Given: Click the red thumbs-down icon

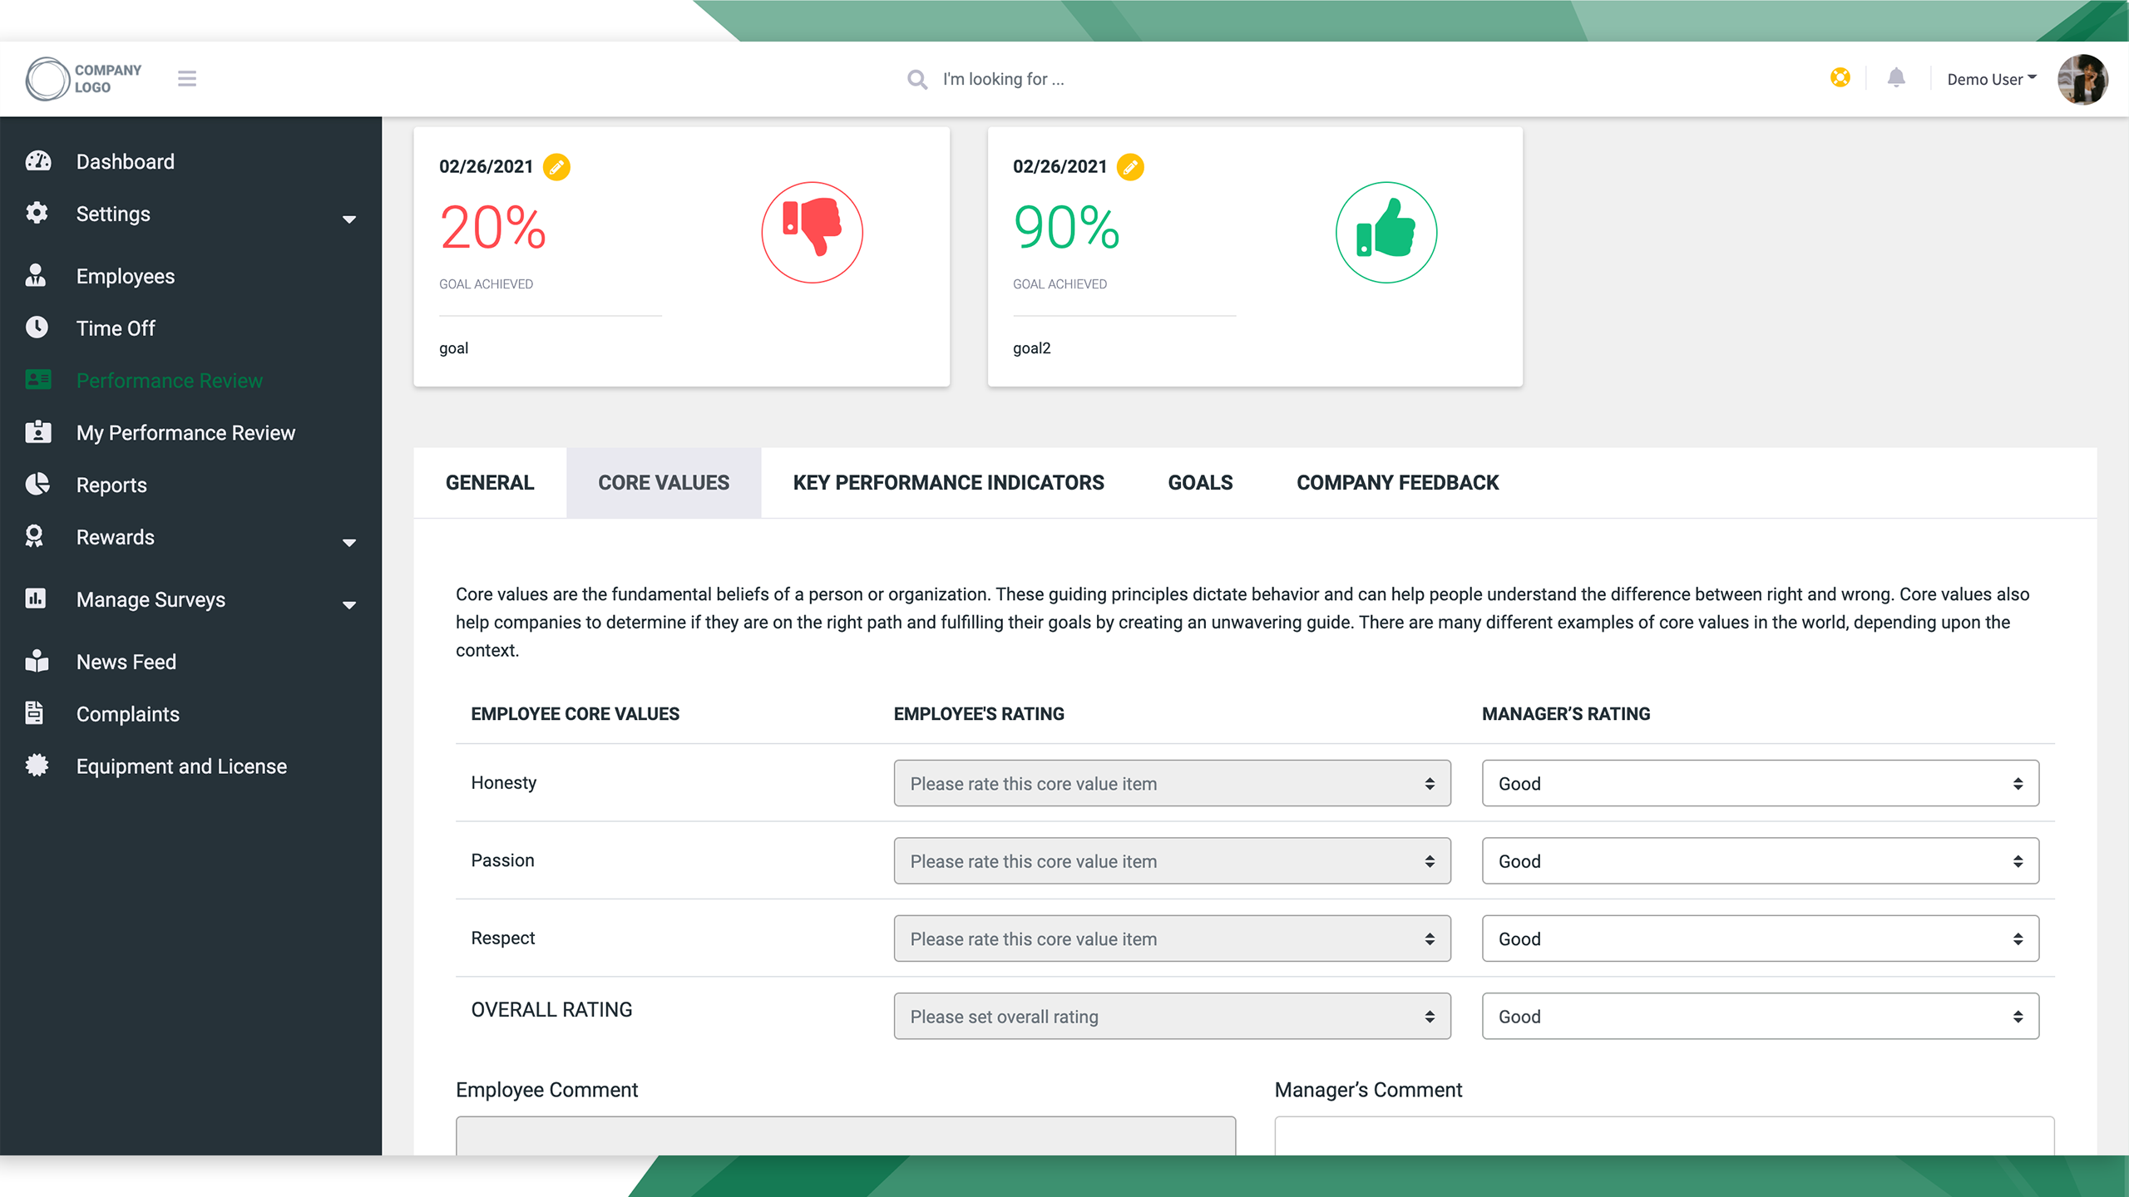Looking at the screenshot, I should 813,232.
